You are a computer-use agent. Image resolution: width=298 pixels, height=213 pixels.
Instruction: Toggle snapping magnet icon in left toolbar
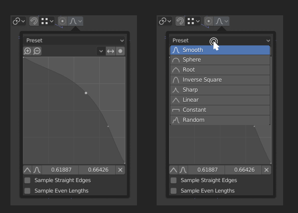click(34, 21)
